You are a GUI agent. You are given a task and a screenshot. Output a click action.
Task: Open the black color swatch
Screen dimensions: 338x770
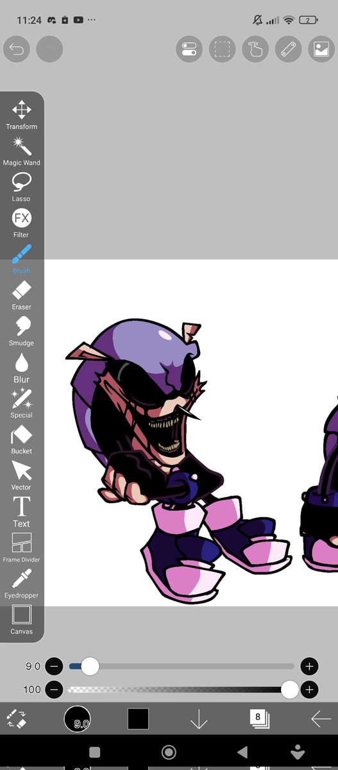click(x=138, y=719)
